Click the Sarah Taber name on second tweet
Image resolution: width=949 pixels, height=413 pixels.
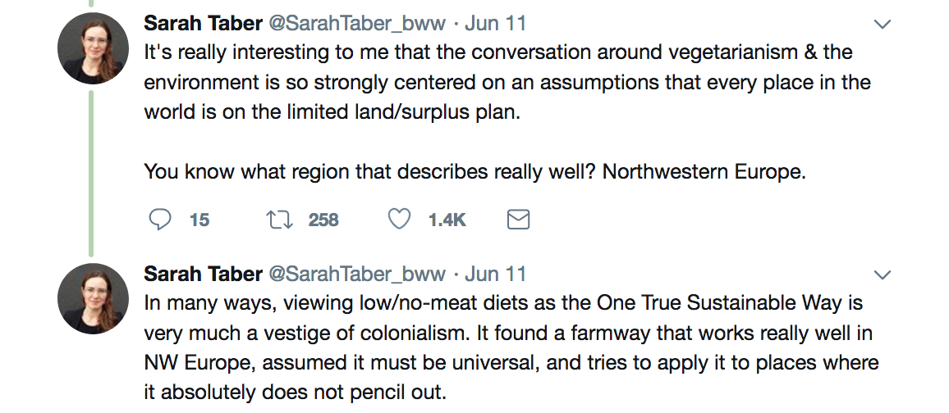click(203, 273)
